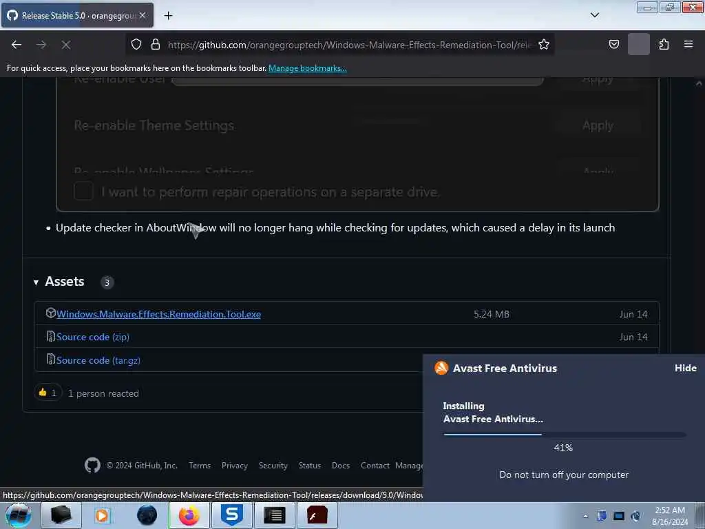Click the 5.24 MB file size text
The width and height of the screenshot is (705, 529).
click(492, 314)
